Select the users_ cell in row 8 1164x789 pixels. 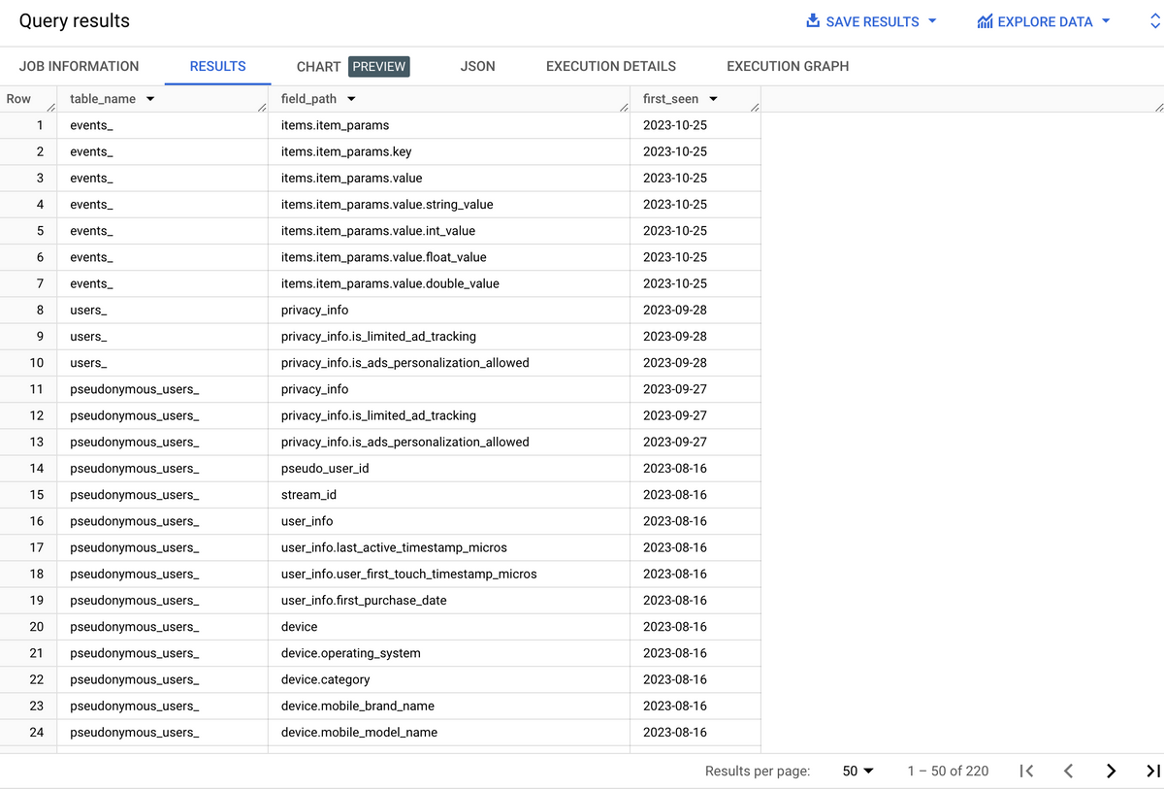86,309
